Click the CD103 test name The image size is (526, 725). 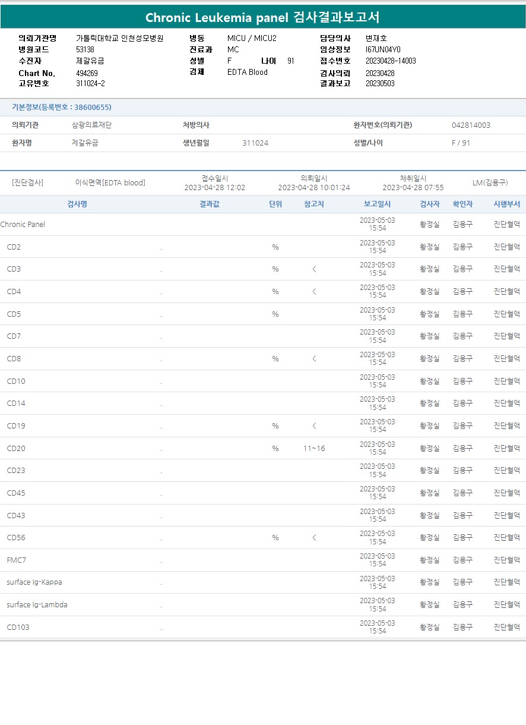pos(18,628)
